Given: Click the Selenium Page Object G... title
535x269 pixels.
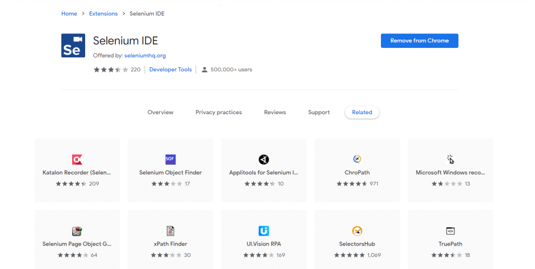Looking at the screenshot, I should pos(77,244).
